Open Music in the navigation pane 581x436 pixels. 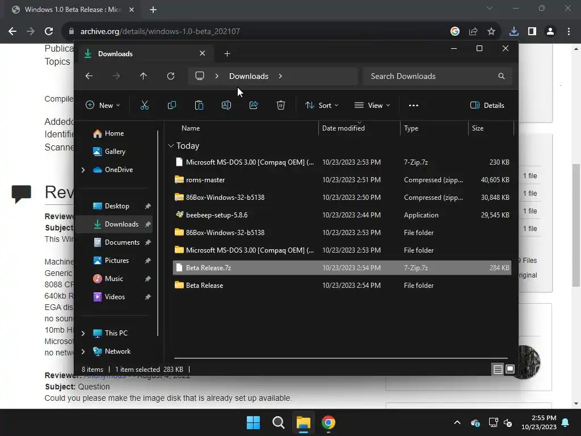click(x=113, y=279)
